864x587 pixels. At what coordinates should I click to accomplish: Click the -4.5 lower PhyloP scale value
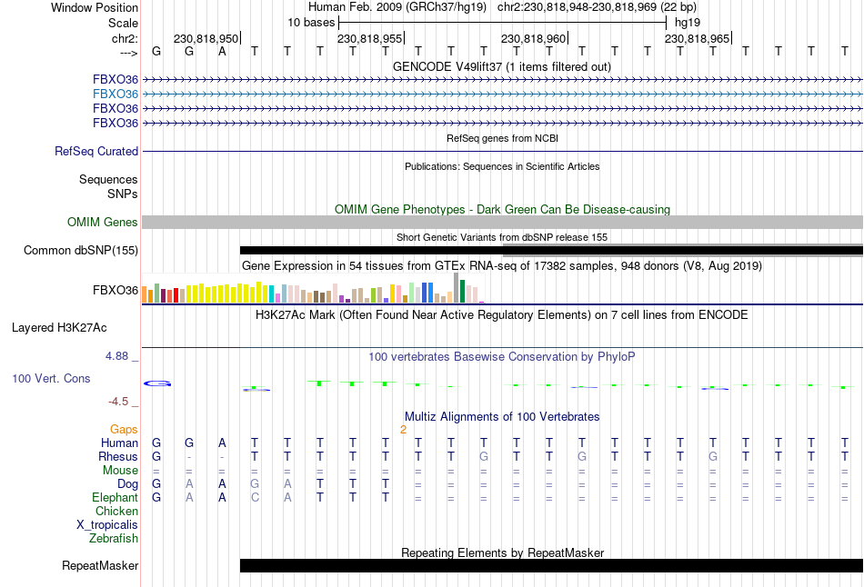(x=118, y=402)
